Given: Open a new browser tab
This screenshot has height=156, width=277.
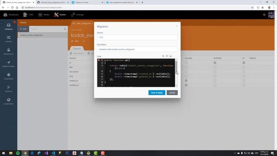Looking at the screenshot, I should pos(142,3).
